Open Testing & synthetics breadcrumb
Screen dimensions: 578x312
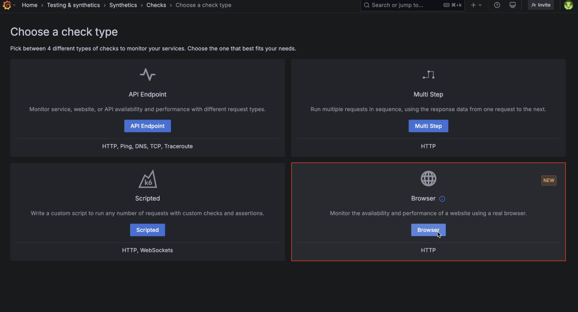(73, 5)
